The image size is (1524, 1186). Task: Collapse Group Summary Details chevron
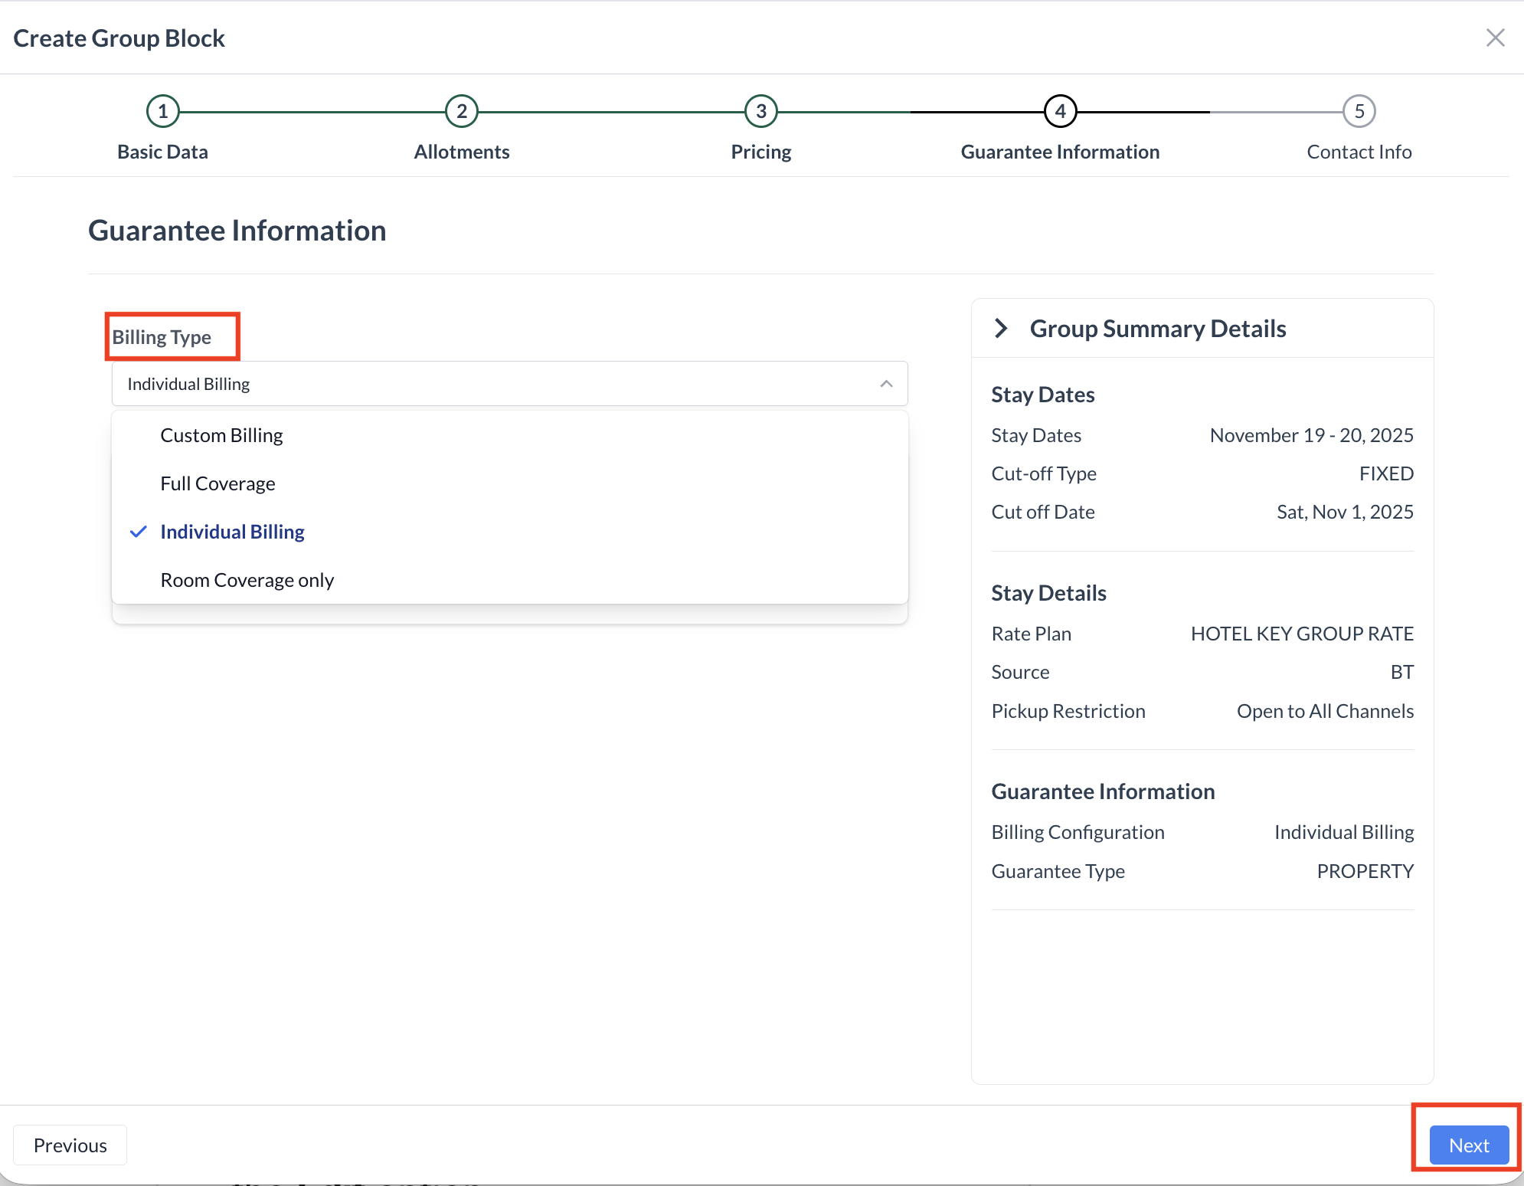[x=1000, y=329]
